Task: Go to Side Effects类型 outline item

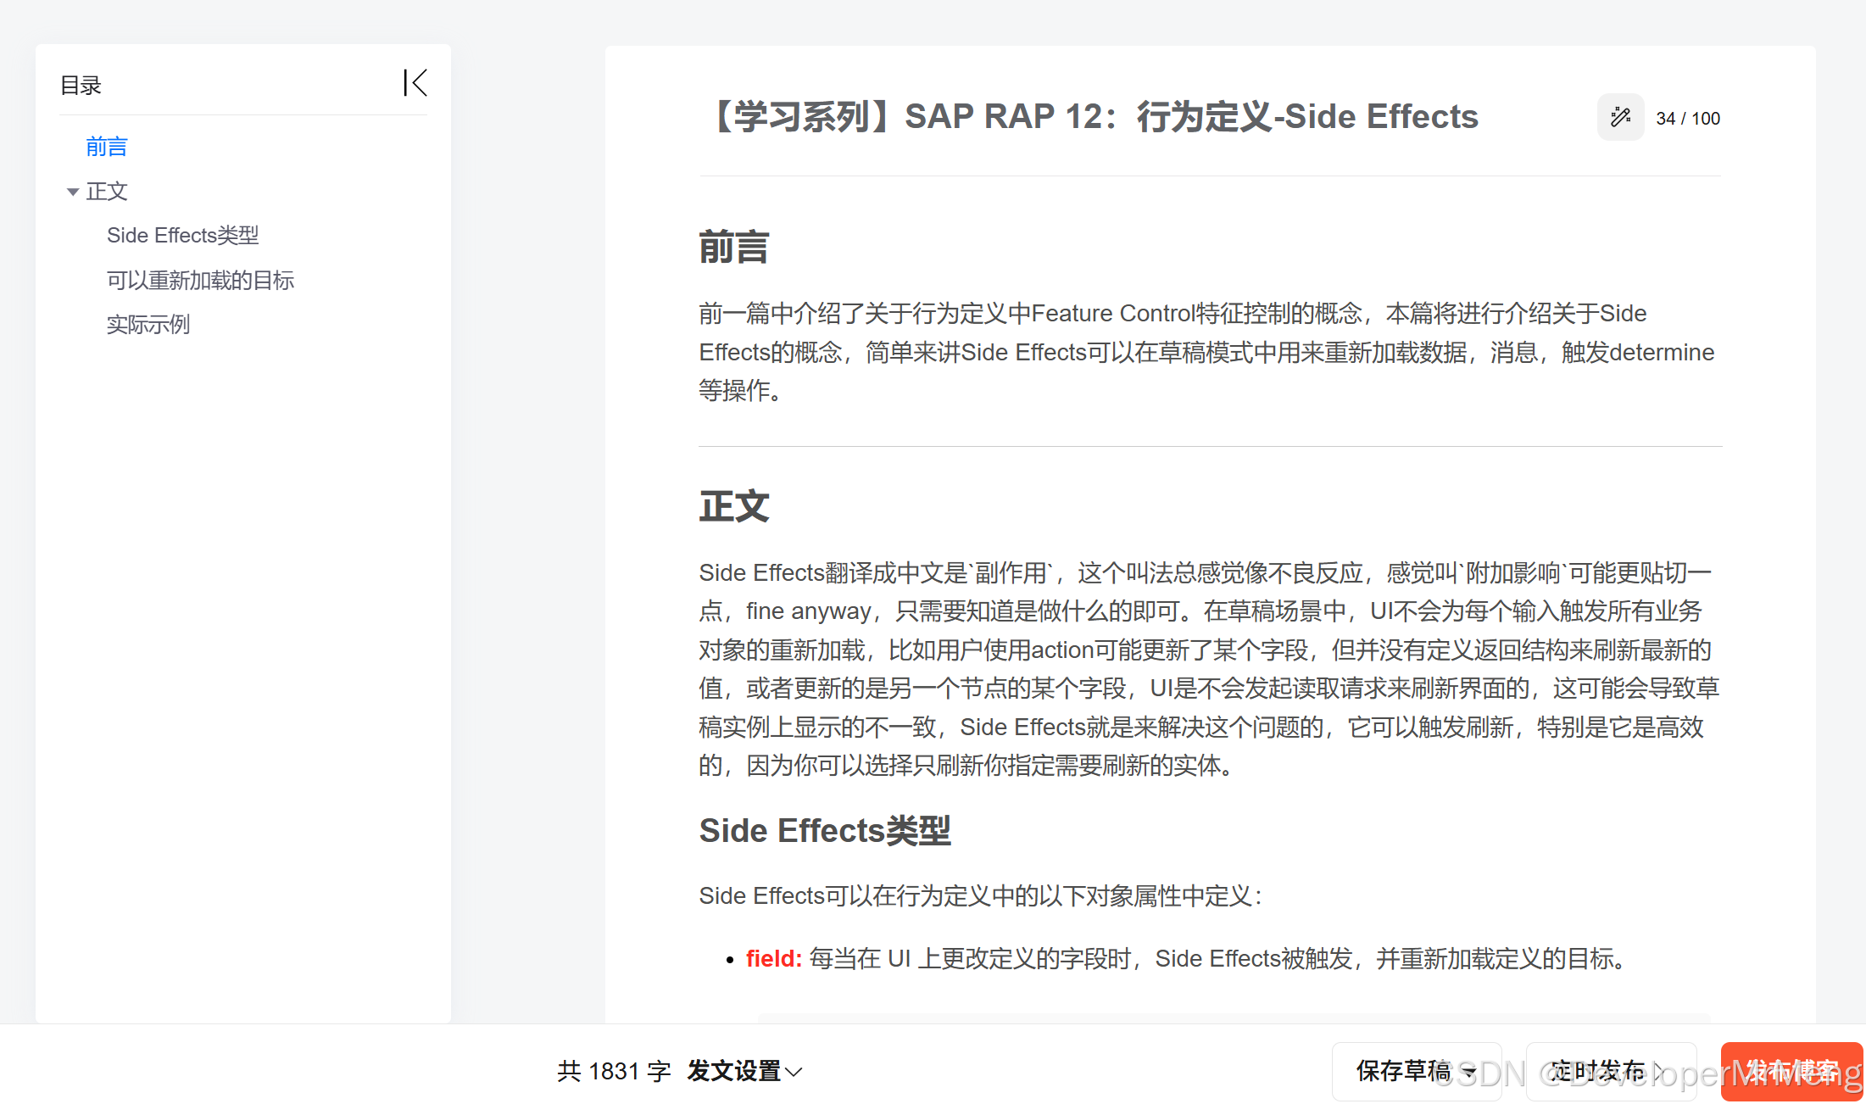Action: click(x=182, y=236)
